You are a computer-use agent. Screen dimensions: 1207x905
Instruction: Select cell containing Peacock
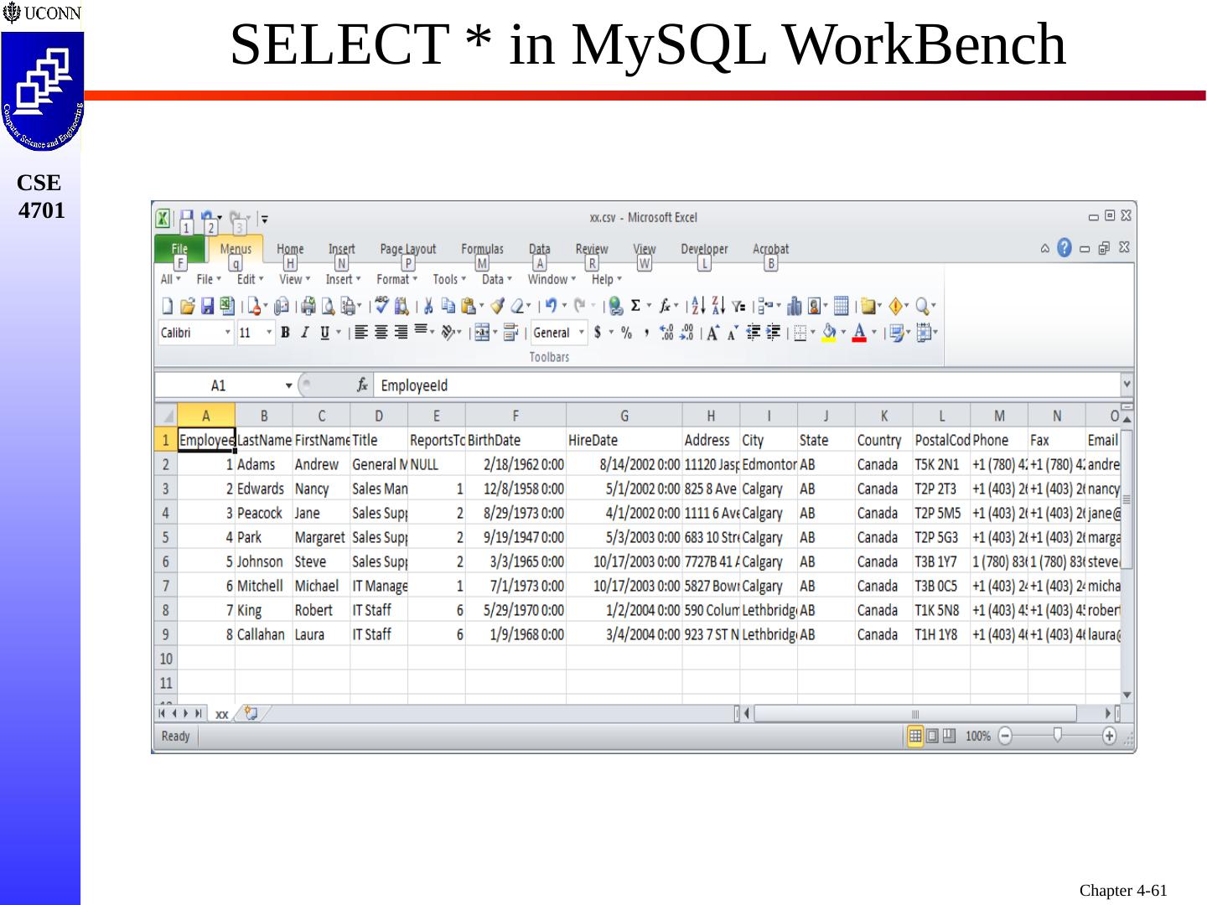pos(262,513)
